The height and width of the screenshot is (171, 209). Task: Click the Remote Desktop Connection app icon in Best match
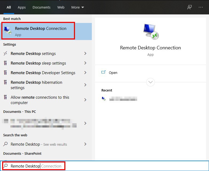click(8, 30)
